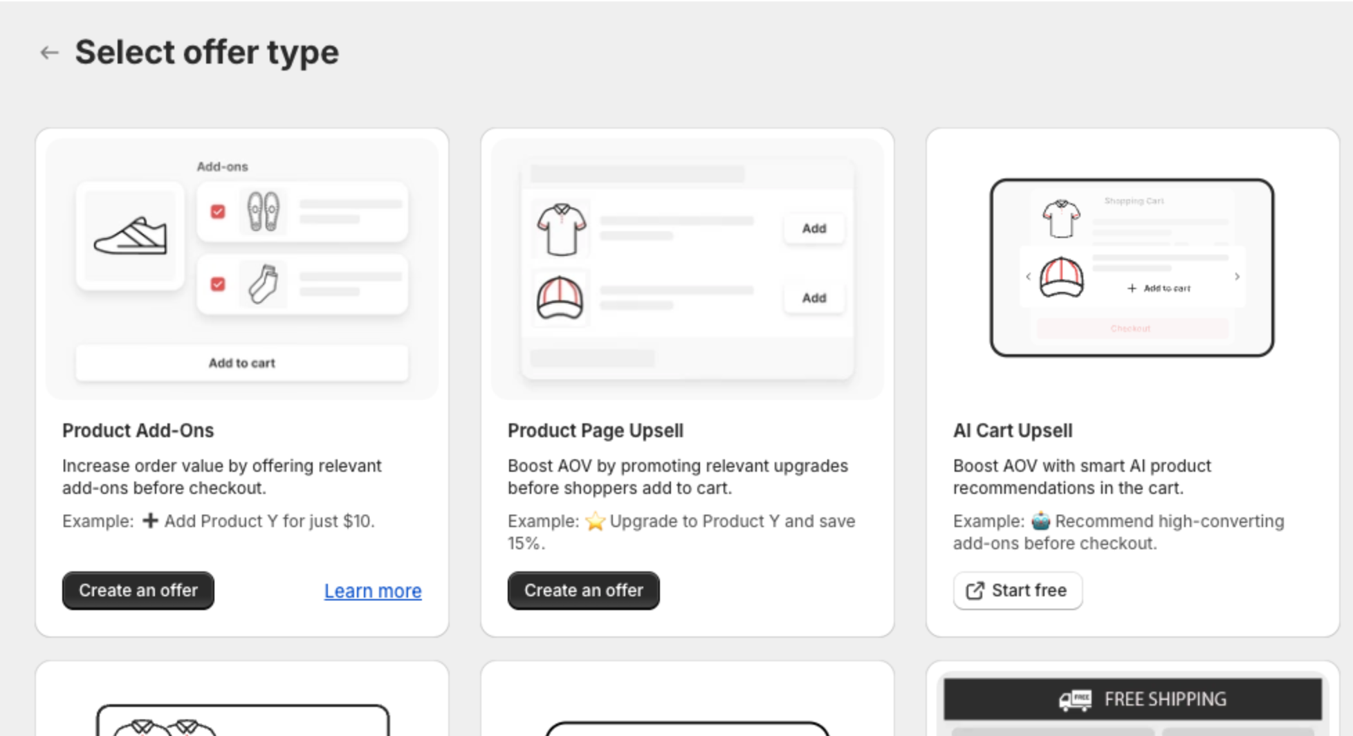1353x736 pixels.
Task: Create an offer for Product Page Upsell
Action: [583, 590]
